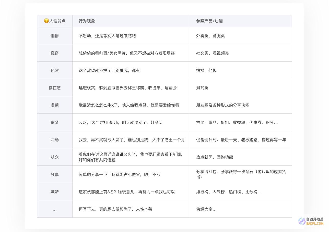Viewport: 329px width, 232px height.
Task: Click cell starting with 促销倒计时
Action: tap(241, 140)
